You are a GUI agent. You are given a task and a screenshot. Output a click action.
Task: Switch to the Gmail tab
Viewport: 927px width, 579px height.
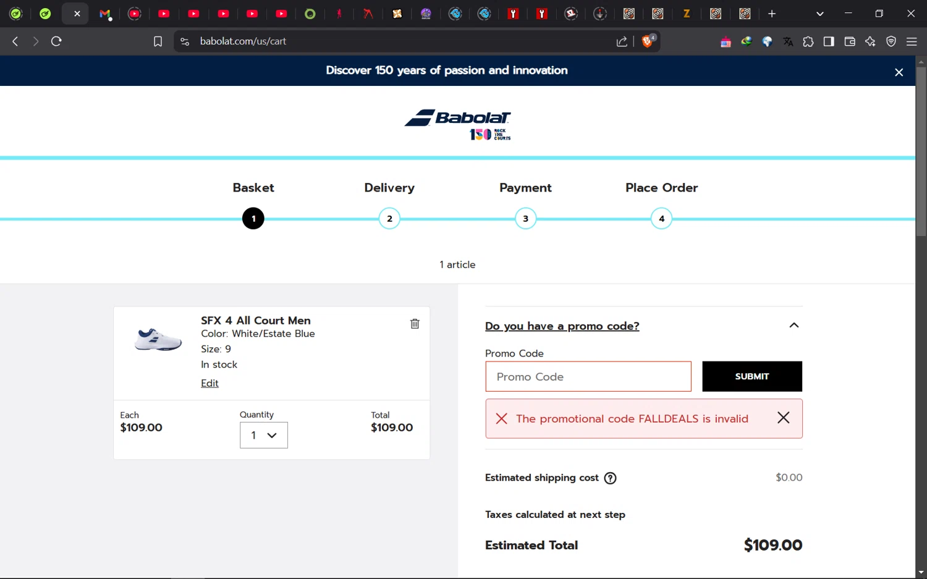click(105, 14)
